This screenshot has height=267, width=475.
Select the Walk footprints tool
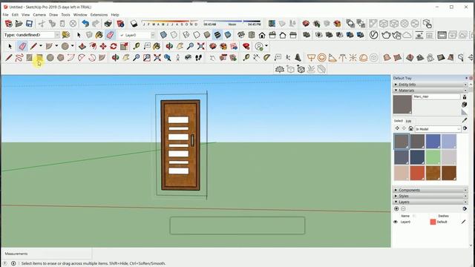(198, 58)
